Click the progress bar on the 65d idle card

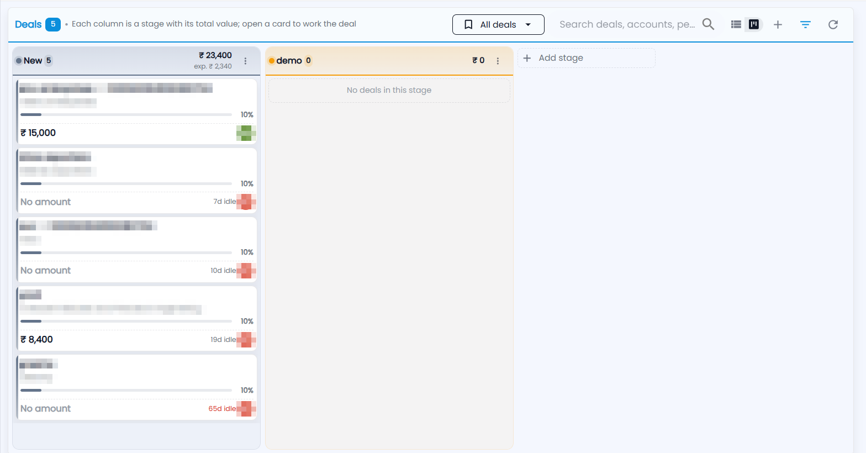pyautogui.click(x=126, y=390)
